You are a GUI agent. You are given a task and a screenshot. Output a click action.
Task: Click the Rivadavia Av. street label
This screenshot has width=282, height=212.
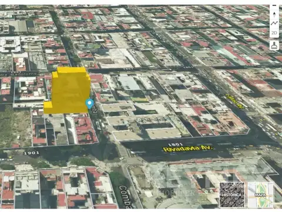pos(187,148)
